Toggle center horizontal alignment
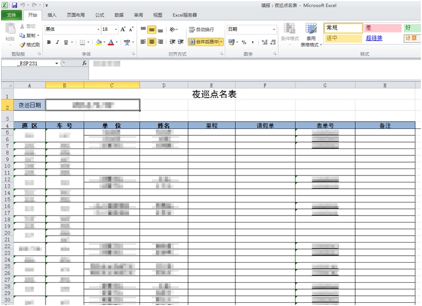 click(x=152, y=42)
